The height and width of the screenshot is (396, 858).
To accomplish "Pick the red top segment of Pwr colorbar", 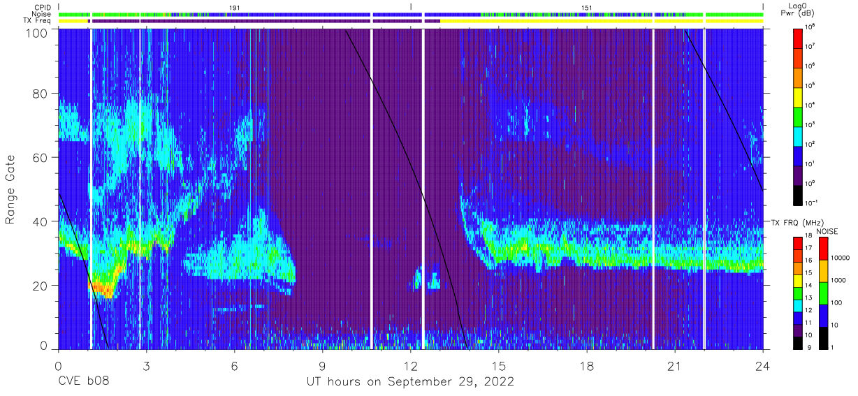I will click(799, 38).
